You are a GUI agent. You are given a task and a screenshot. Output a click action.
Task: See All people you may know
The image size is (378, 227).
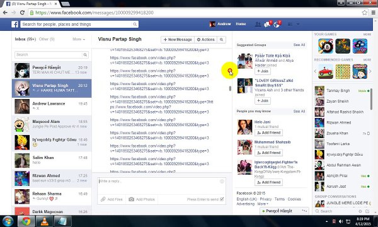[299, 111]
